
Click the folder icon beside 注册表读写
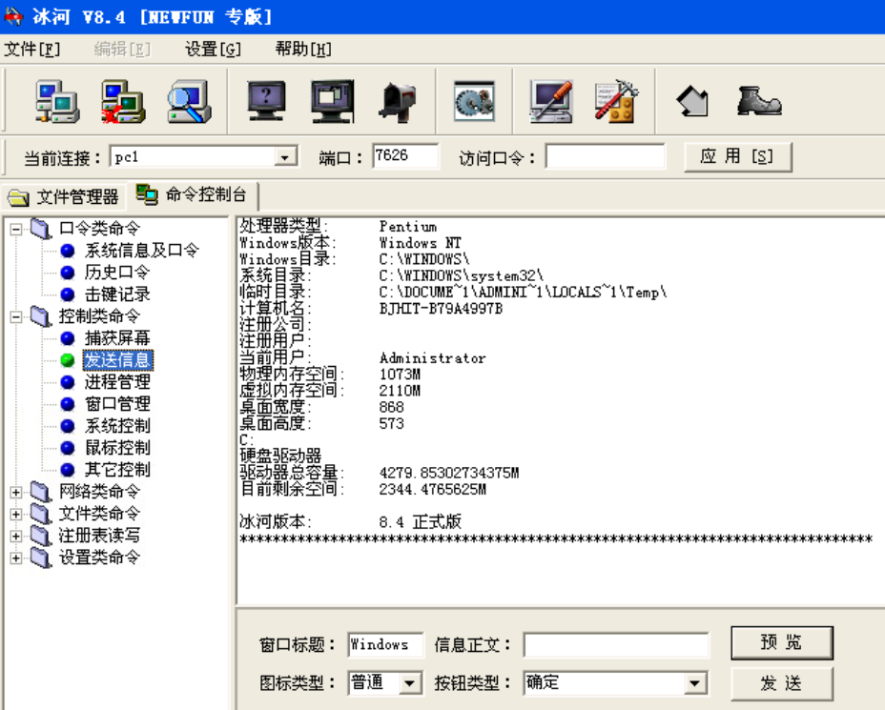click(x=41, y=536)
